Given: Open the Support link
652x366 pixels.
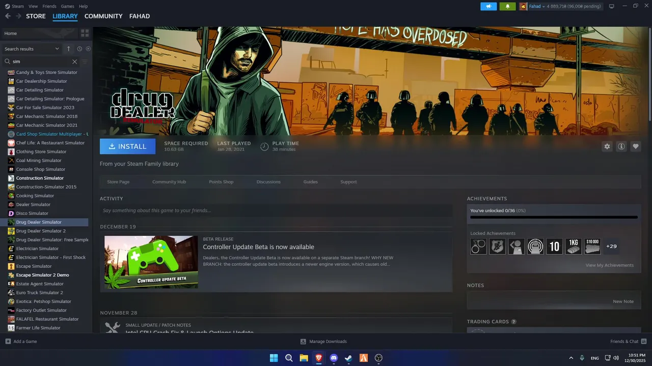Looking at the screenshot, I should point(348,182).
